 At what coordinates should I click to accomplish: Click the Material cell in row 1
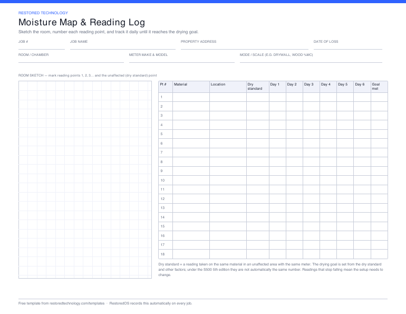click(x=191, y=97)
